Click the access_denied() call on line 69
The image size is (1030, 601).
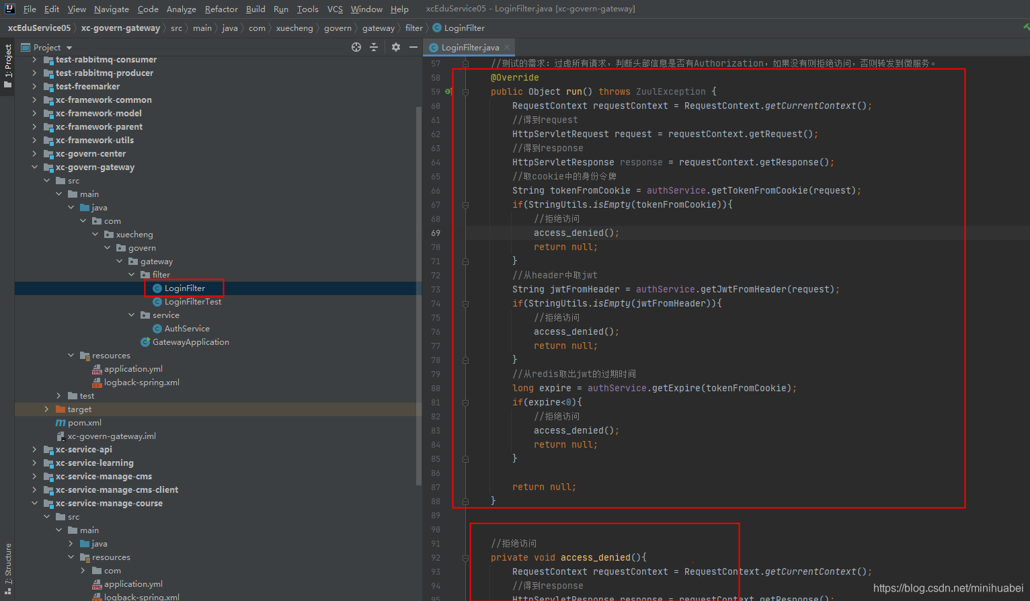tap(576, 233)
